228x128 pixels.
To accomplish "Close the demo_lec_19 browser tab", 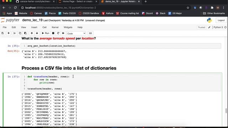I will click(x=139, y=1).
